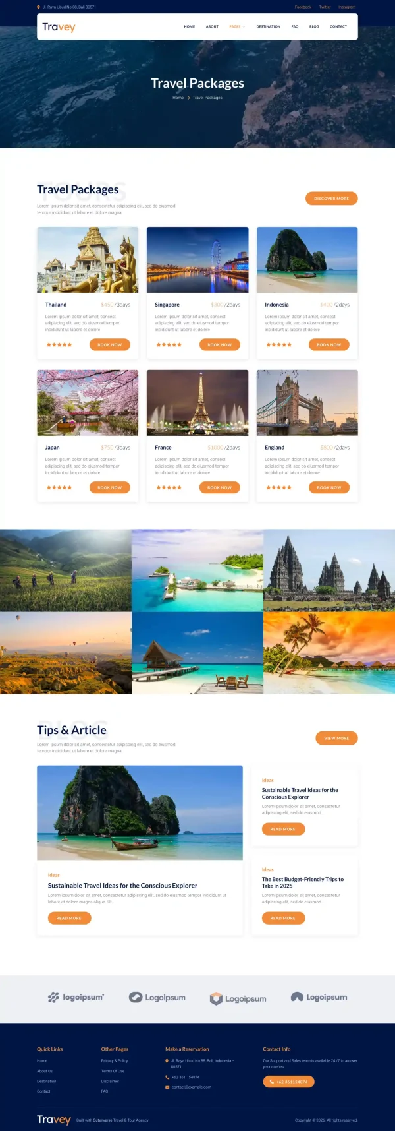Image resolution: width=395 pixels, height=1131 pixels.
Task: Open the Destination menu item
Action: pyautogui.click(x=268, y=26)
